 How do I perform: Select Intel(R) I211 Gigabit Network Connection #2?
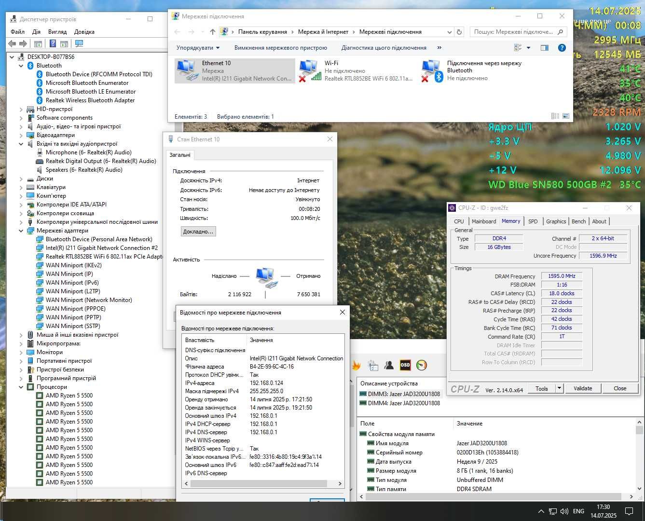click(102, 248)
